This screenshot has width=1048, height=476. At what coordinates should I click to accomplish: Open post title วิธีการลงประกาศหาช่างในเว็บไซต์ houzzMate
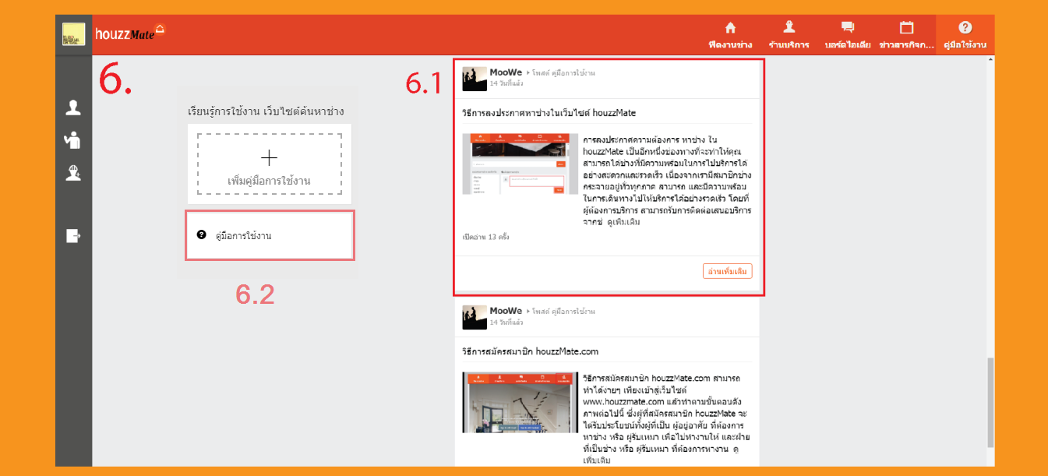coord(549,113)
